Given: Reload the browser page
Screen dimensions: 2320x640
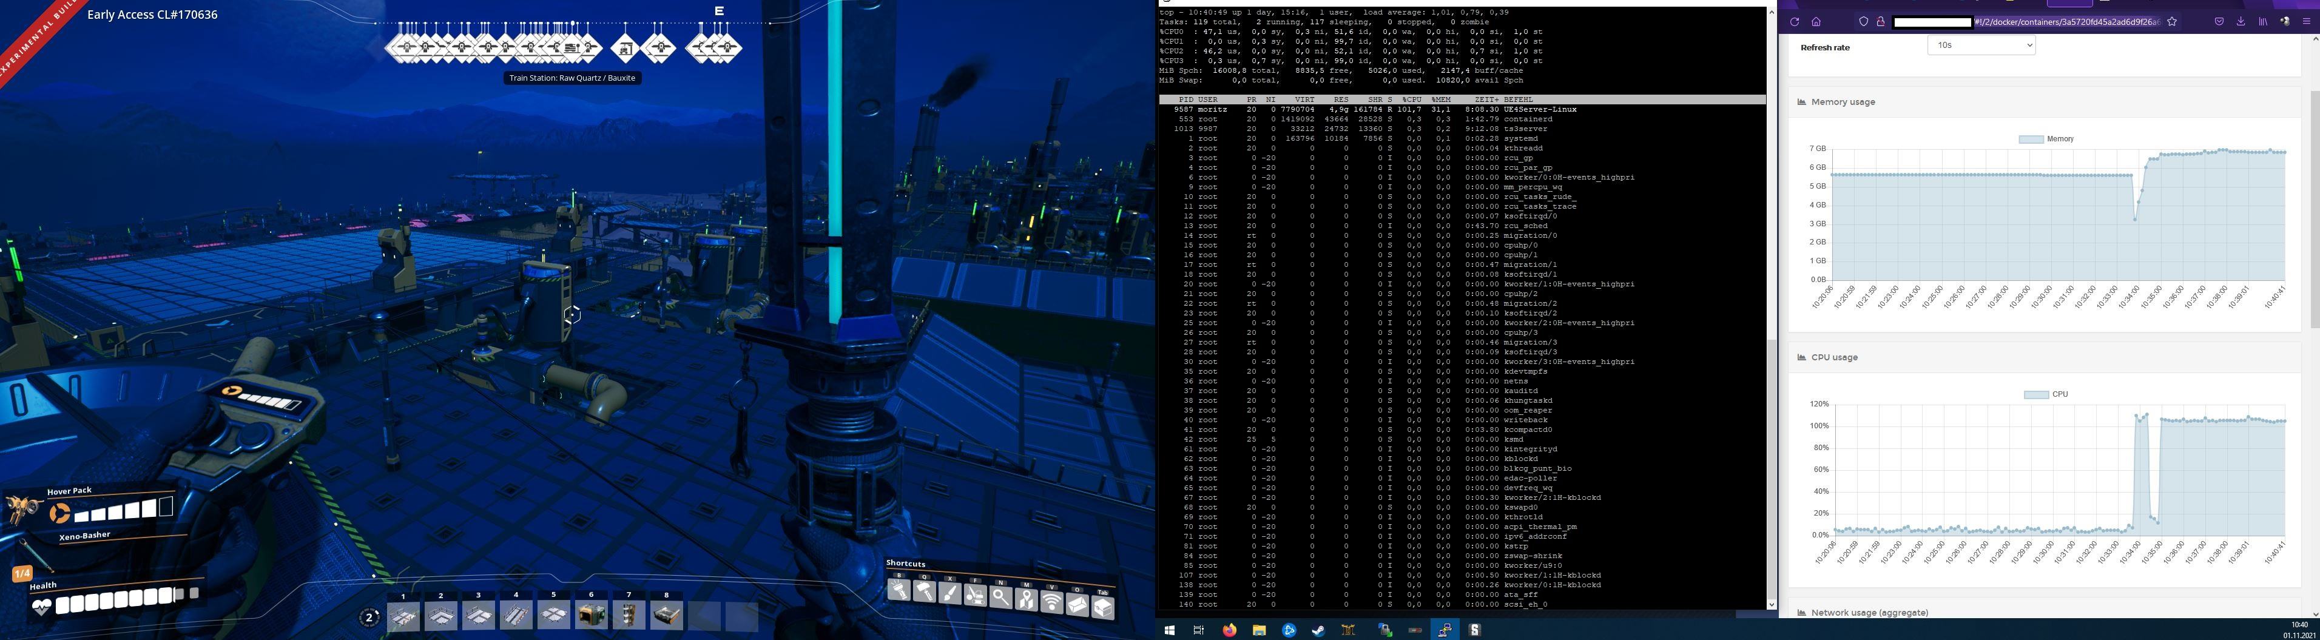Looking at the screenshot, I should [x=1794, y=22].
